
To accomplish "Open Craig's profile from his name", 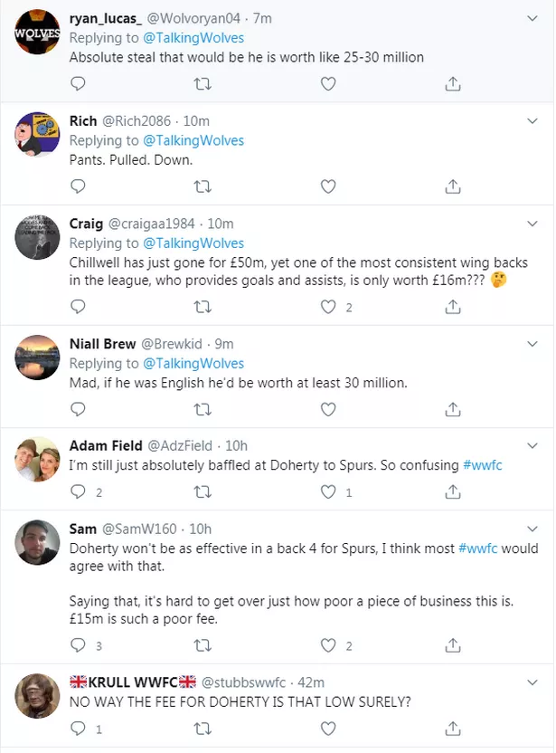I will (86, 224).
